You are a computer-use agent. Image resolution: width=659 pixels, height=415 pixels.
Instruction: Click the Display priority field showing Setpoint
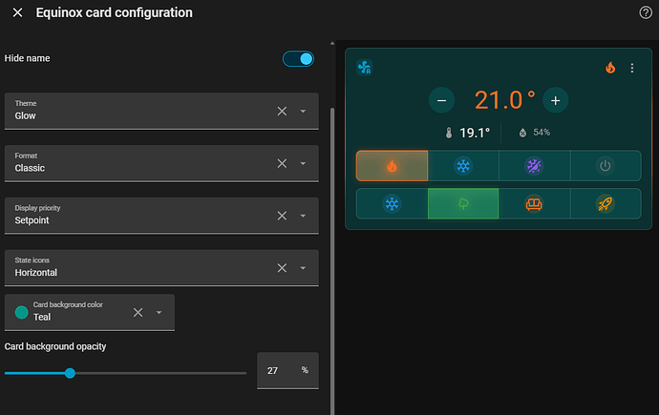[x=161, y=216]
